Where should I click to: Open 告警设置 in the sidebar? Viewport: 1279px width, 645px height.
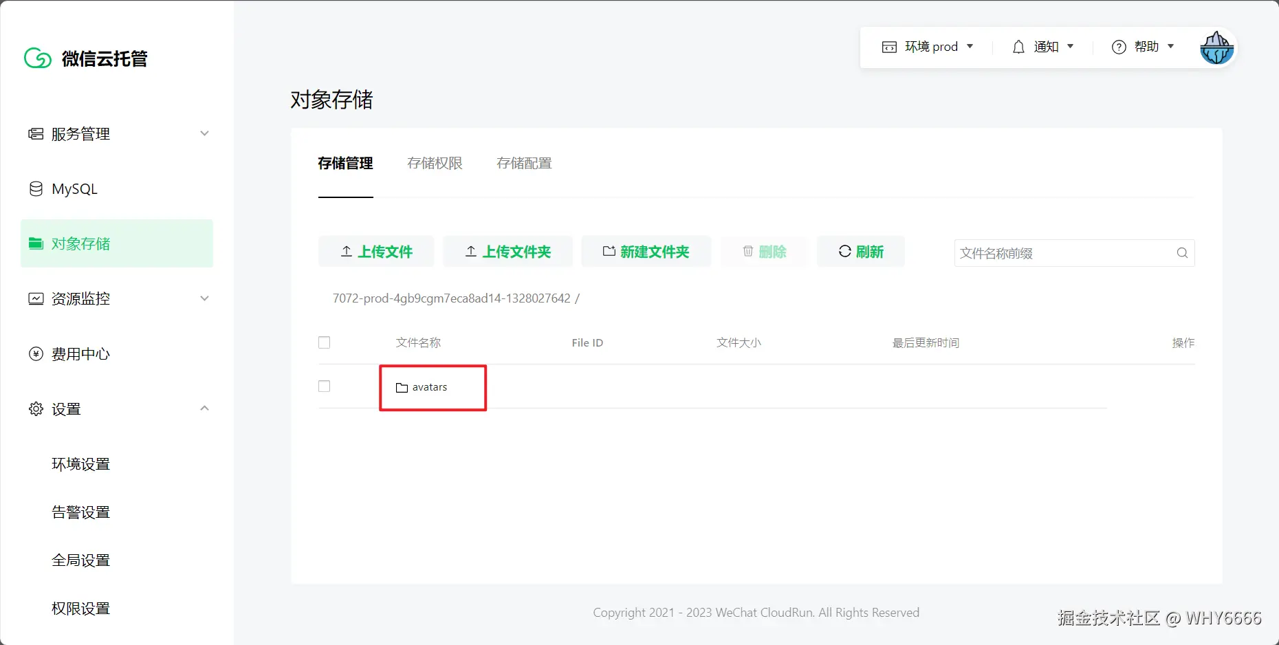click(x=81, y=512)
